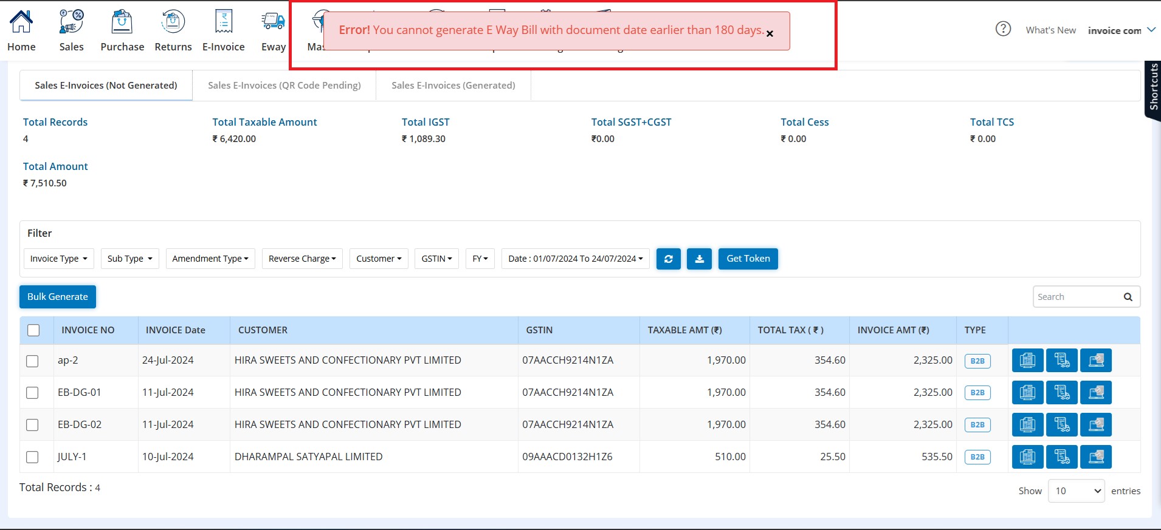This screenshot has height=530, width=1161.
Task: Switch to Sales E-Invoices (Not Generated) tab
Action: point(106,85)
